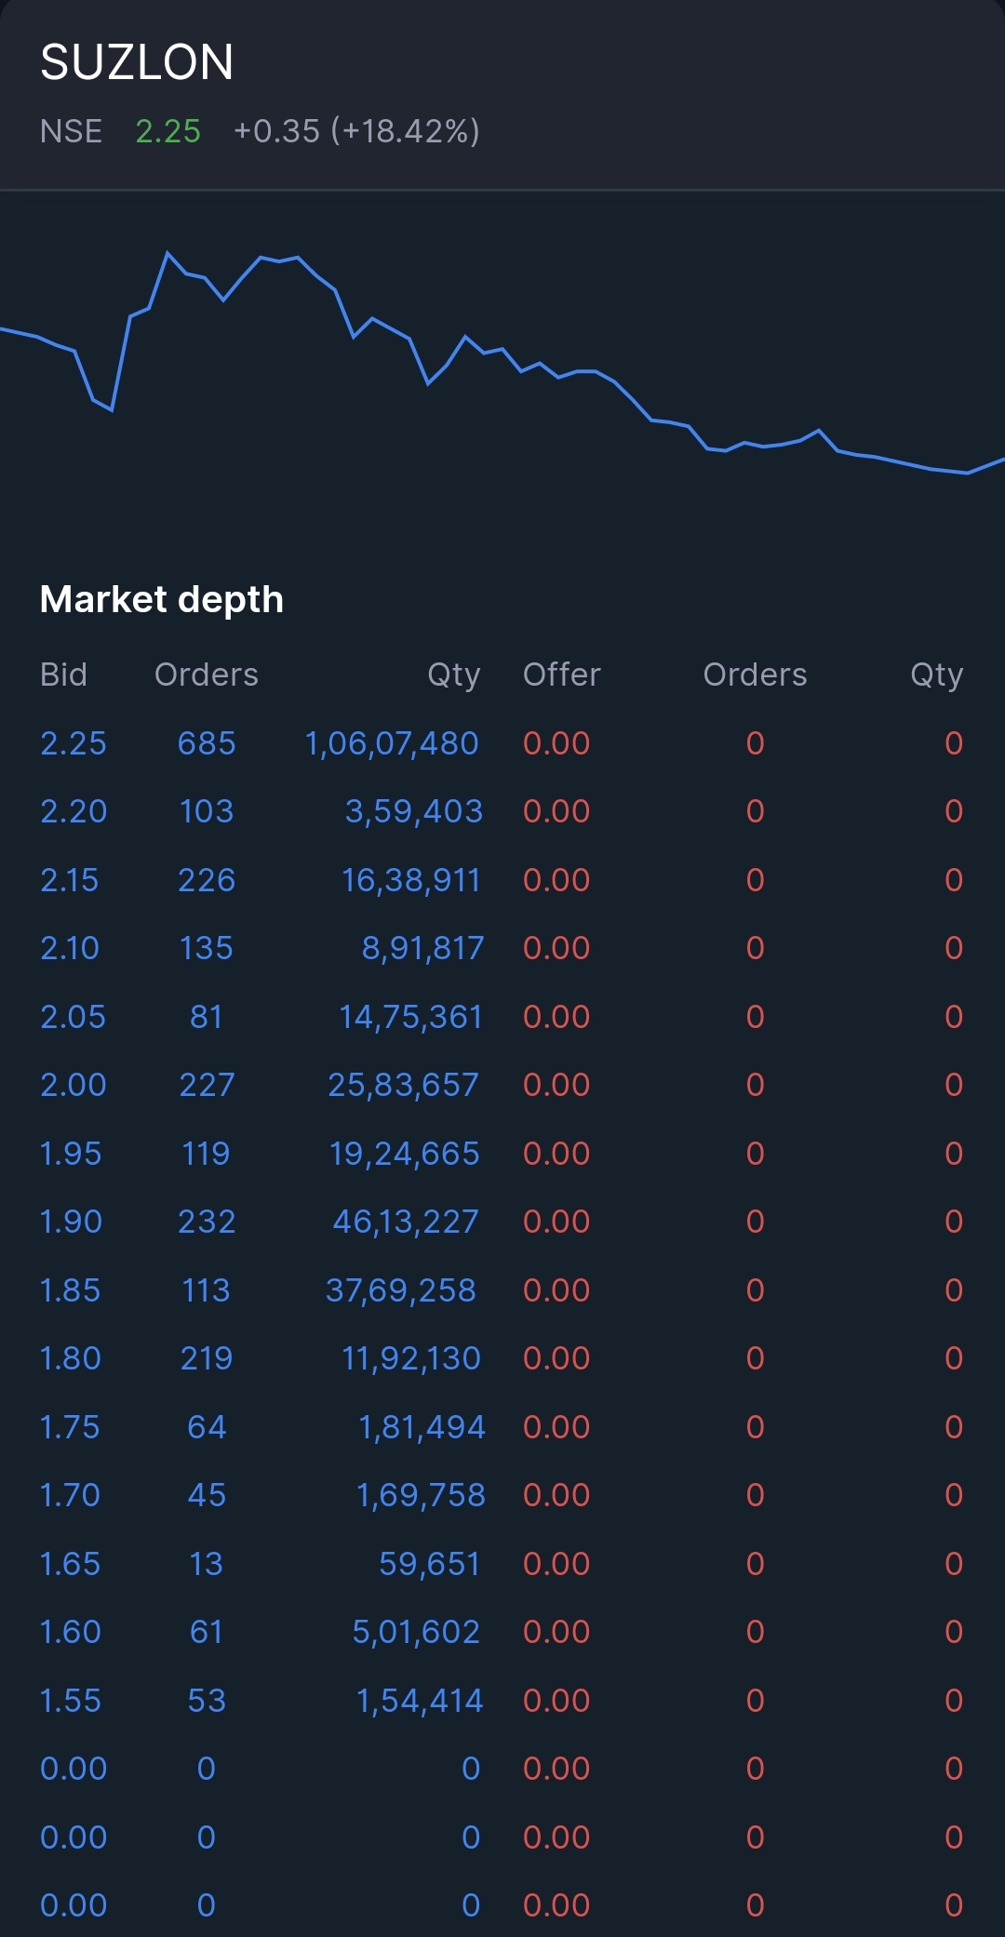Tap quantity 5,01,602
1005x1937 pixels.
416,1632
